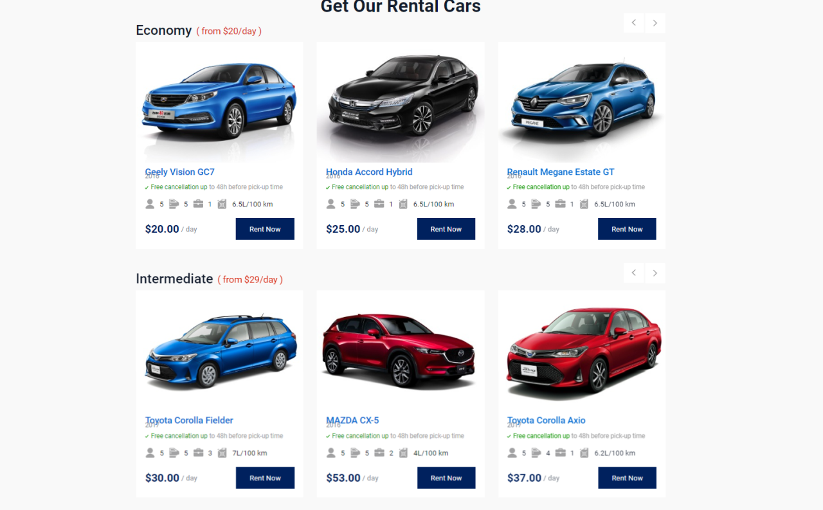Viewport: 823px width, 510px height.
Task: Open Renault Megane Estate GT title link
Action: point(561,172)
